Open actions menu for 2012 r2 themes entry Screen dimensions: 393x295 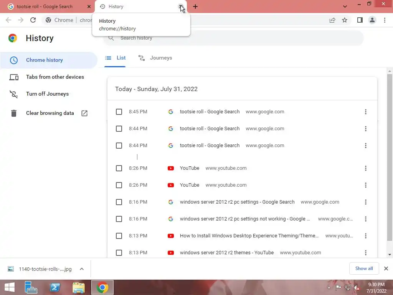pyautogui.click(x=366, y=253)
